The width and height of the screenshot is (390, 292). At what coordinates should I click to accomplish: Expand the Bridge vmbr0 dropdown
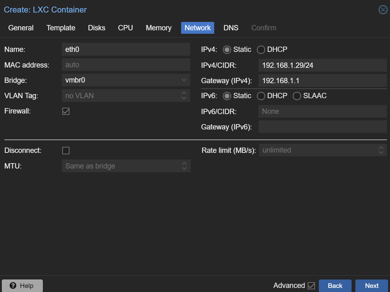(x=184, y=80)
